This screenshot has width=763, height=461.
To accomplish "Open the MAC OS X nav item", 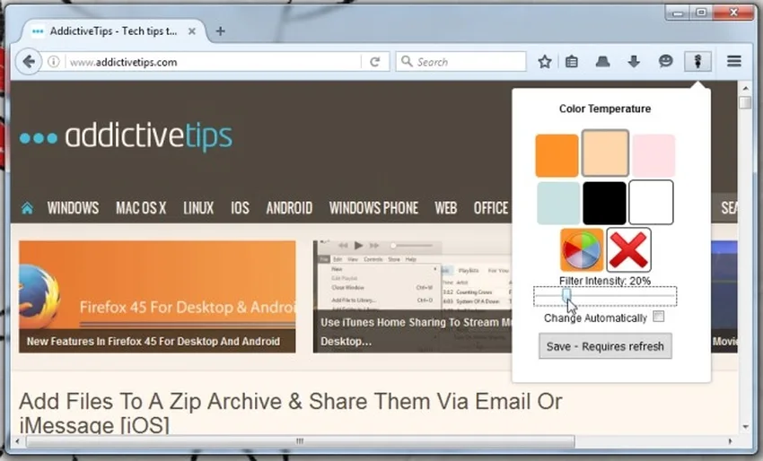I will pyautogui.click(x=141, y=208).
